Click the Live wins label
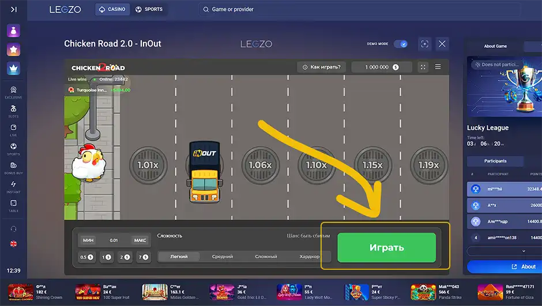Screen dimensions: 542x306 [x=77, y=80]
